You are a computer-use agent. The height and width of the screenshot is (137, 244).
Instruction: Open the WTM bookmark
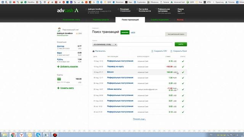(207, 2)
